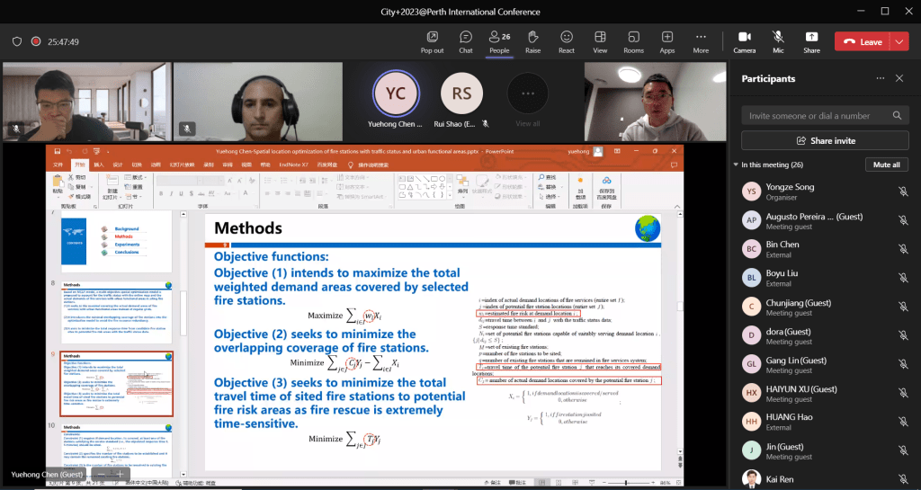The image size is (921, 490).
Task: Toggle the Camera on or off
Action: coord(744,40)
